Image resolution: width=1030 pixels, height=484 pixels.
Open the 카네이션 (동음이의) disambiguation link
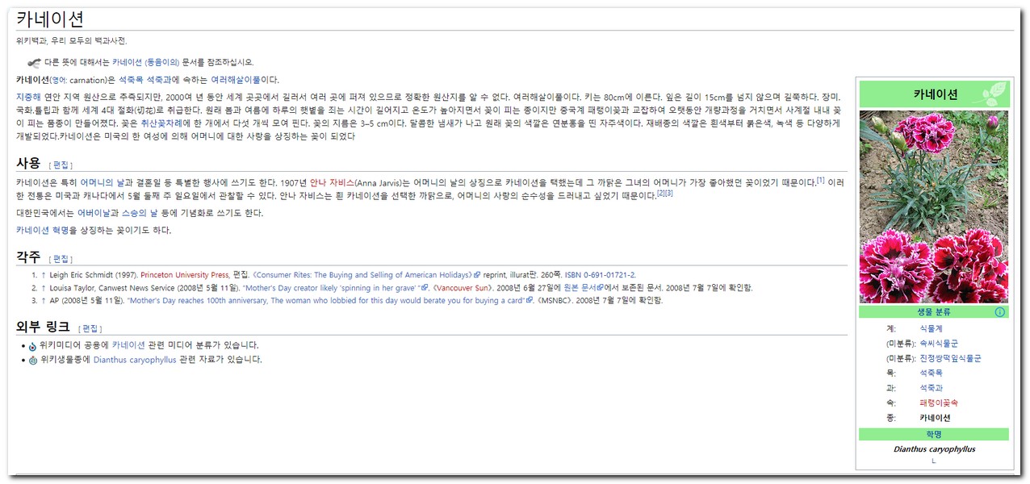pyautogui.click(x=145, y=62)
